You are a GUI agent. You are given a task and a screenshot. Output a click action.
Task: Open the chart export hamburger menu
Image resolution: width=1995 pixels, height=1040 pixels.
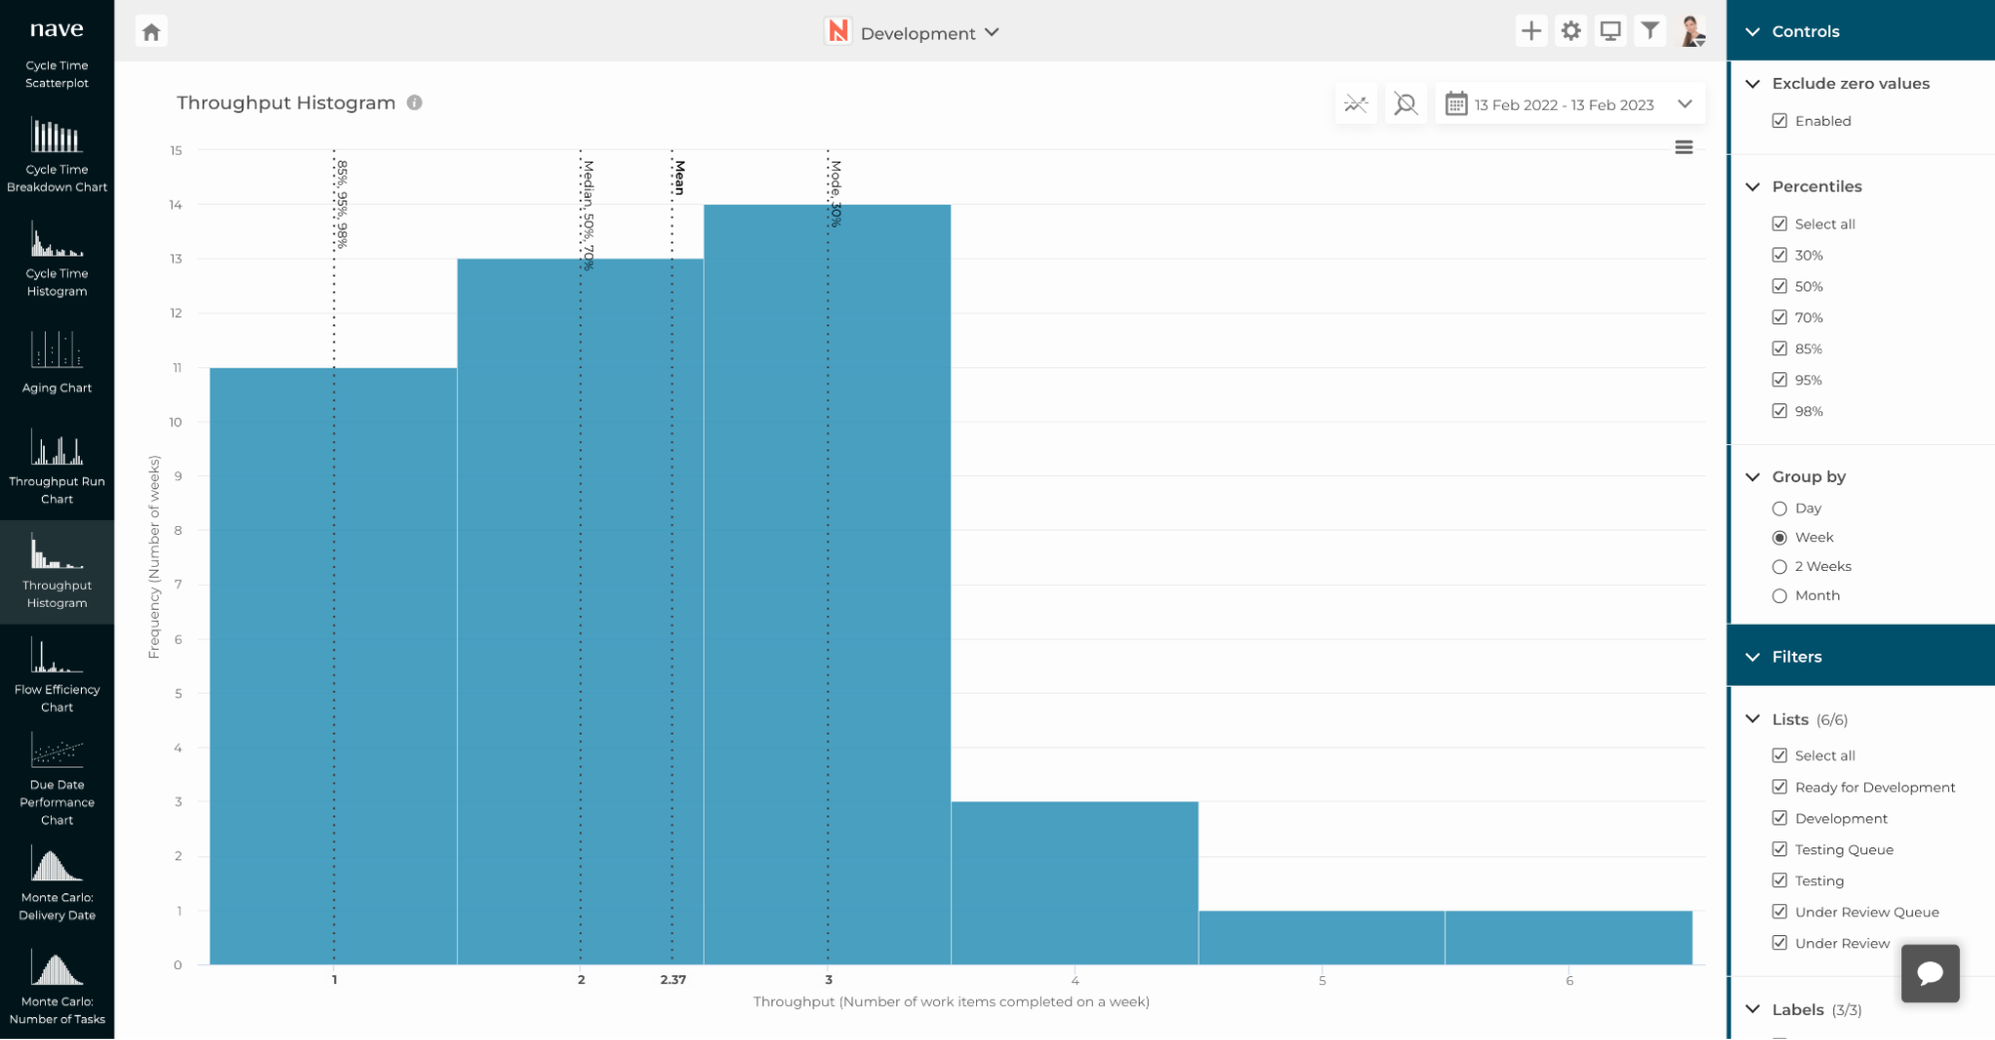coord(1684,147)
